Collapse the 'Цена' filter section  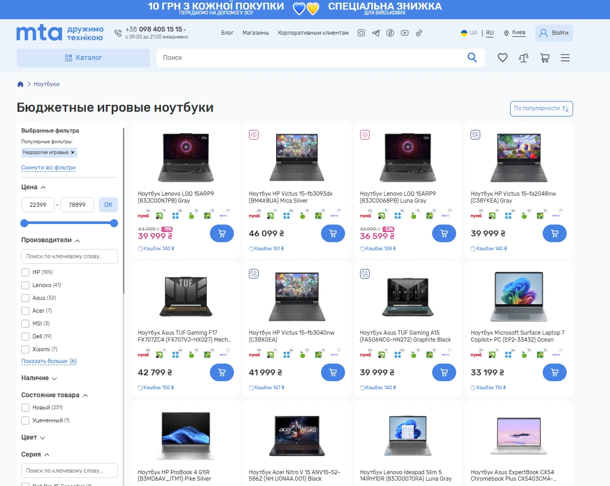pyautogui.click(x=34, y=187)
